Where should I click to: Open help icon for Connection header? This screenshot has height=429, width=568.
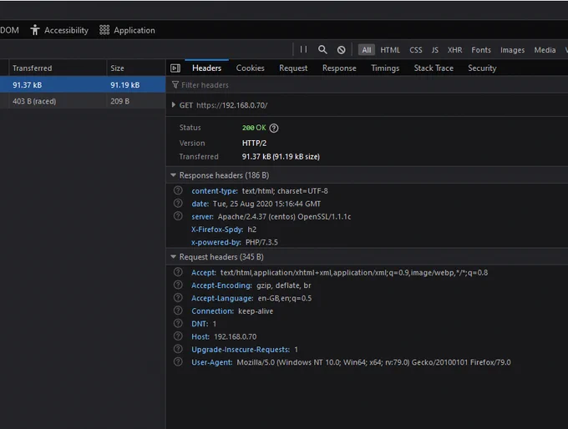(178, 310)
